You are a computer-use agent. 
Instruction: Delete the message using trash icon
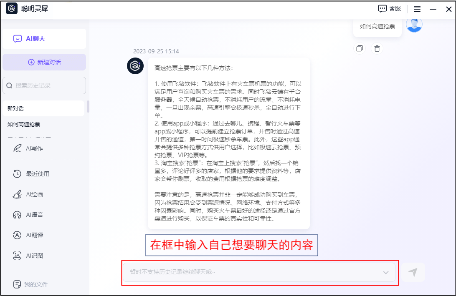377,49
